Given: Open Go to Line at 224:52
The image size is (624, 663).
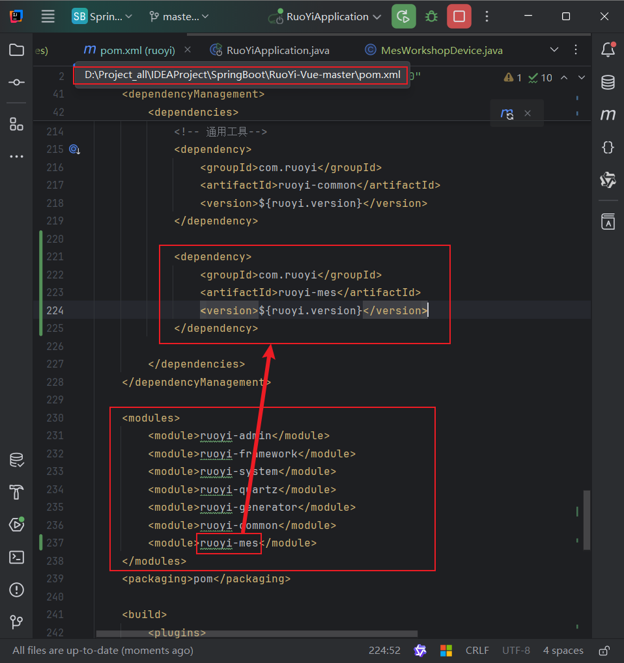Looking at the screenshot, I should point(384,651).
